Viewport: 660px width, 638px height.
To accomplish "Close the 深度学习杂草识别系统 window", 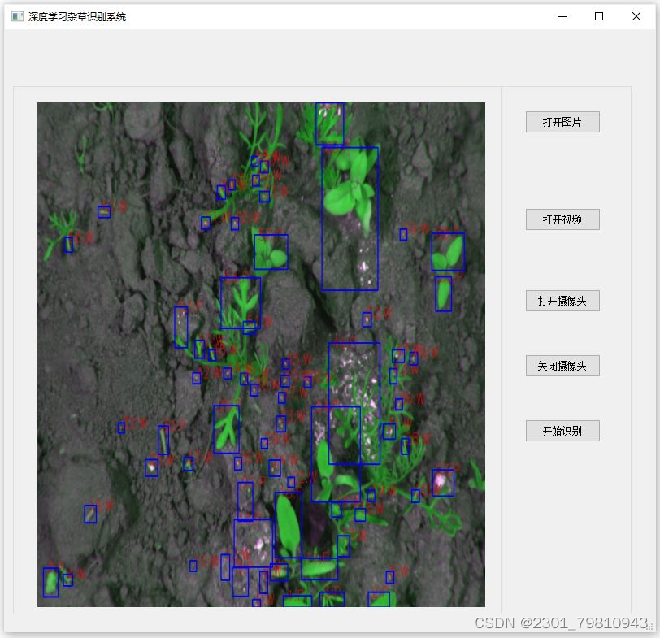I will pyautogui.click(x=636, y=16).
